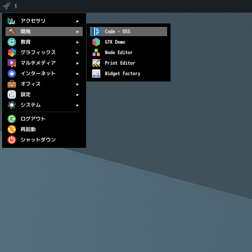Expand the システム submenu arrow

coord(77,105)
